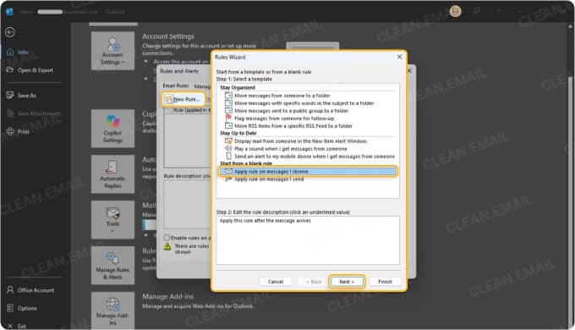Screen dimensions: 575x330
Task: Select Print in the backstage sidebar
Action: pos(24,131)
